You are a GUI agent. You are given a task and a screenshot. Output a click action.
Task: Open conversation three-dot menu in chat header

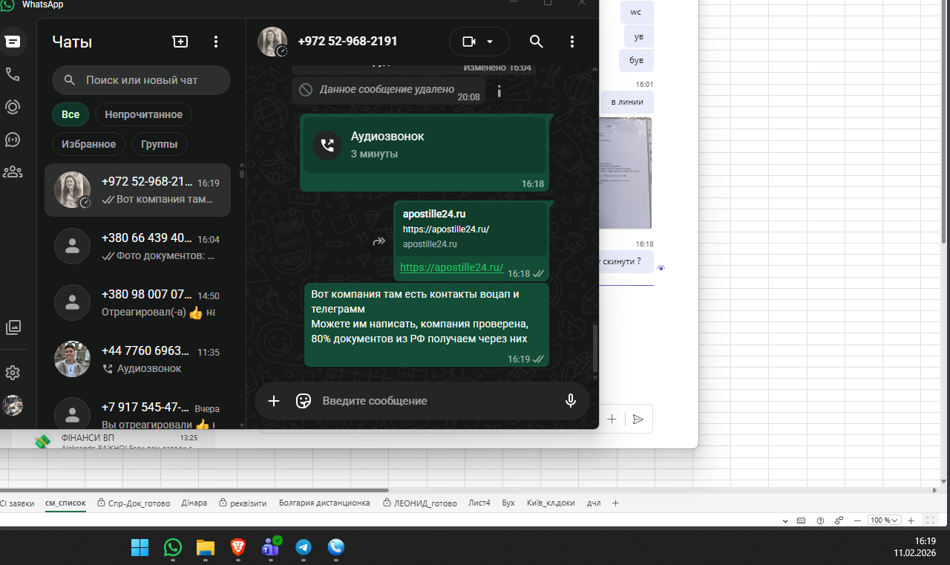[571, 42]
